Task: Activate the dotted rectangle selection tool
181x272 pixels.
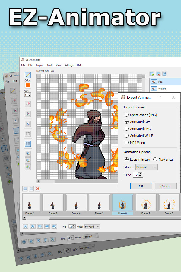Action: point(28,134)
